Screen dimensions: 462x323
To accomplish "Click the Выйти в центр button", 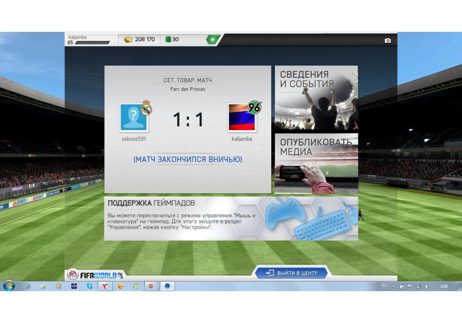I will (x=292, y=273).
